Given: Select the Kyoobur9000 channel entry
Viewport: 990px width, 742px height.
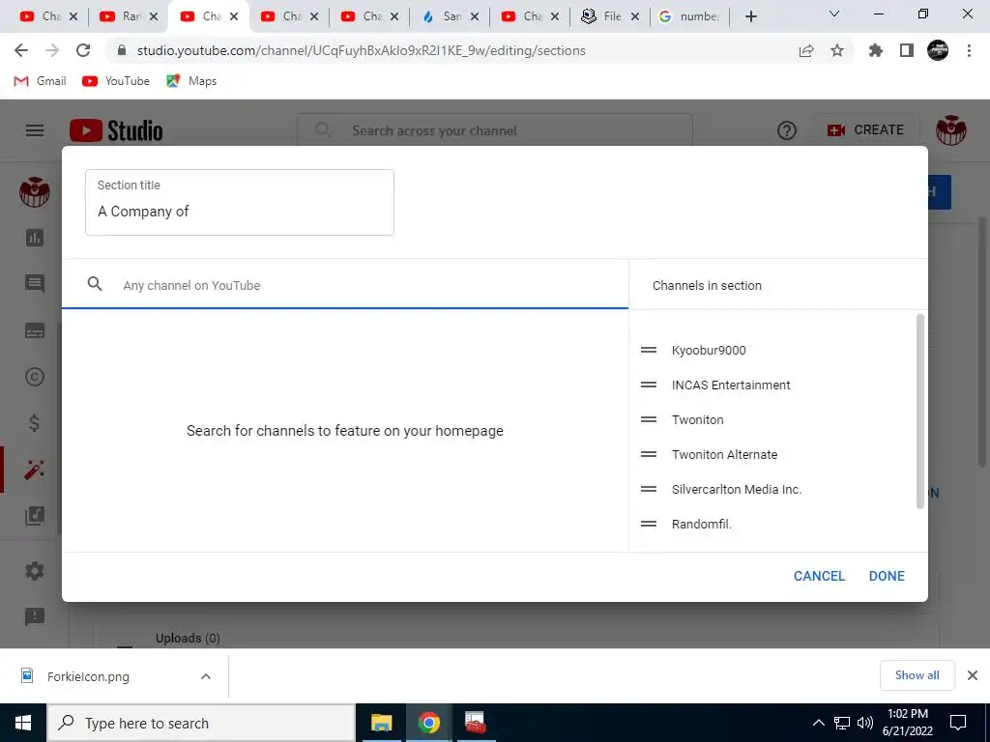Looking at the screenshot, I should coord(709,350).
